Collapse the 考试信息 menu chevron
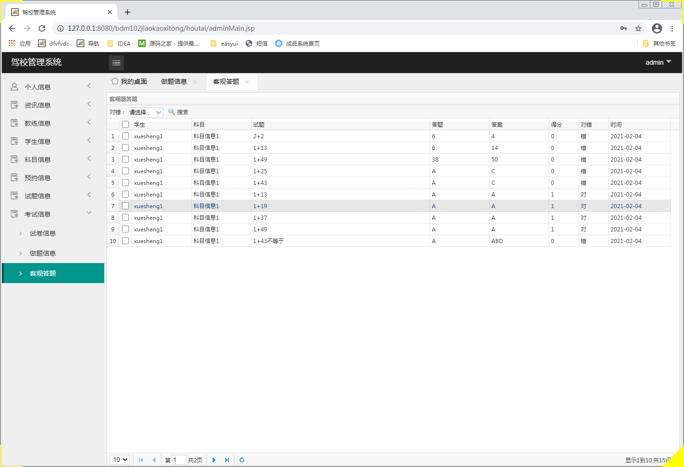The width and height of the screenshot is (684, 467). 89,213
